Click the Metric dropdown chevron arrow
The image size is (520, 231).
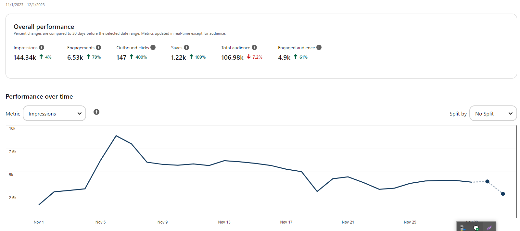80,114
